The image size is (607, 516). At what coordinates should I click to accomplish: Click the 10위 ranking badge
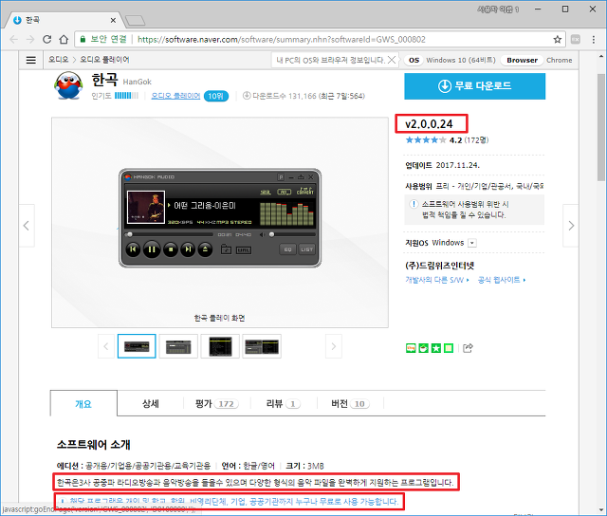point(216,96)
